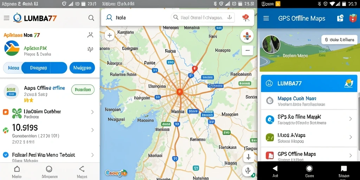Open the circular road photo thumbnail
The height and width of the screenshot is (180, 360).
(271, 44)
